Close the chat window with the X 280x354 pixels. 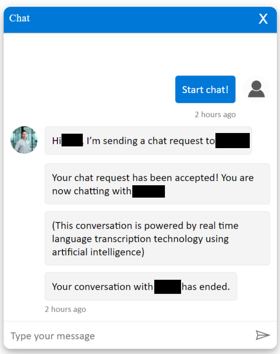[x=263, y=19]
